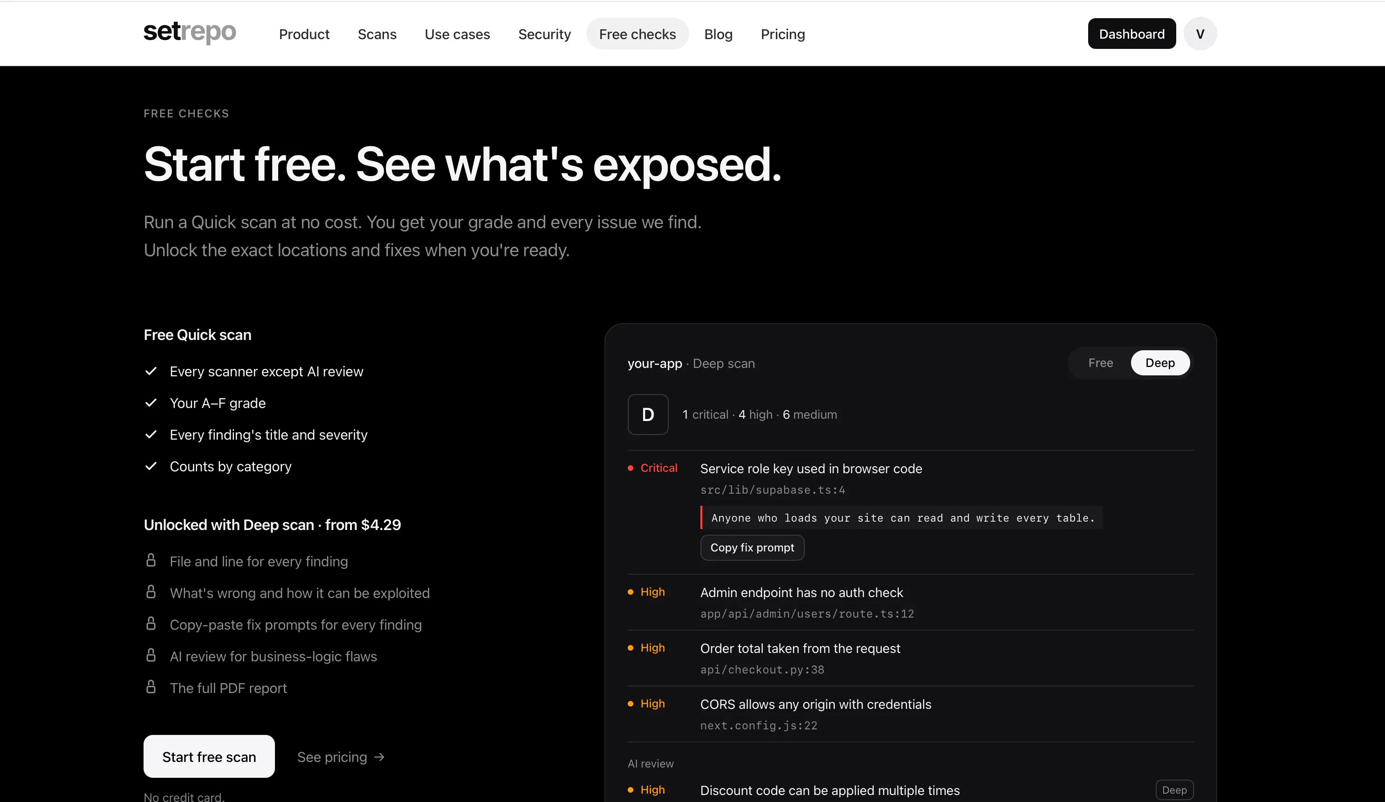This screenshot has width=1385, height=802.
Task: Click file path src/lib/supabase.ts:4
Action: click(x=773, y=490)
